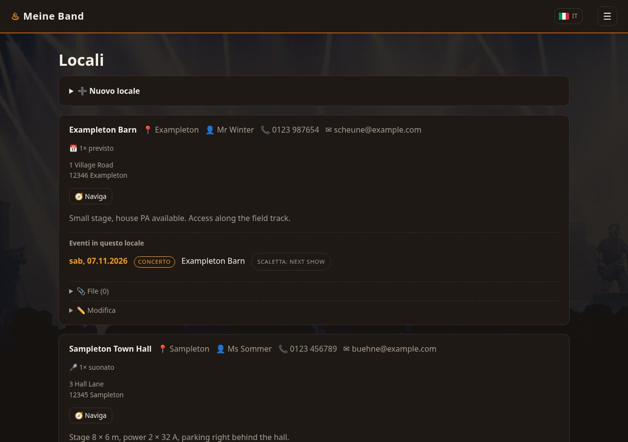This screenshot has width=628, height=442.
Task: Click the flame logo icon
Action: (15, 16)
